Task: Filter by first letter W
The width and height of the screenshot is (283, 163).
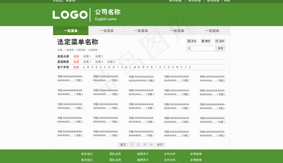Action: (x=177, y=67)
